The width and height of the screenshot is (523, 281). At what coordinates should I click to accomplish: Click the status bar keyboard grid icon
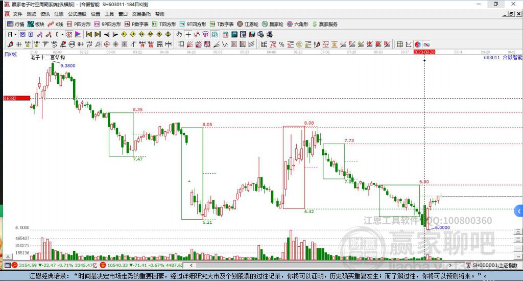tap(7, 265)
